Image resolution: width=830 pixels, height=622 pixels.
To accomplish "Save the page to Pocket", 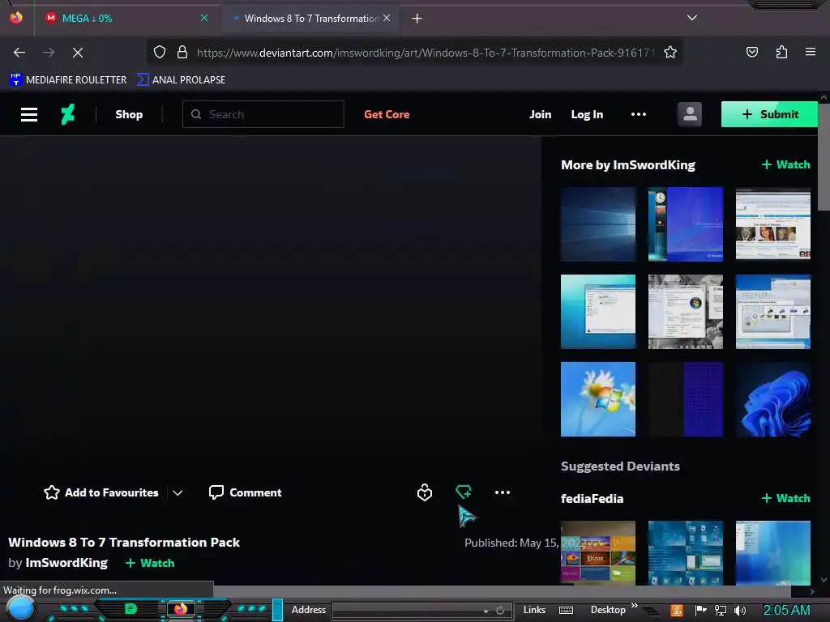I will 751,53.
